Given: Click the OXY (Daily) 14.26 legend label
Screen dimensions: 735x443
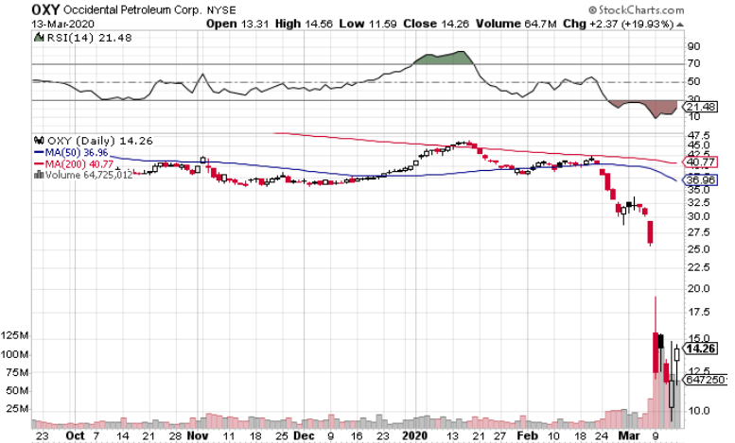Looking at the screenshot, I should pos(100,141).
